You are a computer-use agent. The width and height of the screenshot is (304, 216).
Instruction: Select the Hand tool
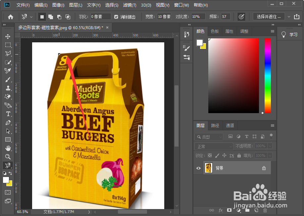coord(8,148)
